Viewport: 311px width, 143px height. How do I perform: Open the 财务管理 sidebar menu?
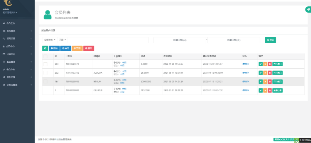click(17, 77)
